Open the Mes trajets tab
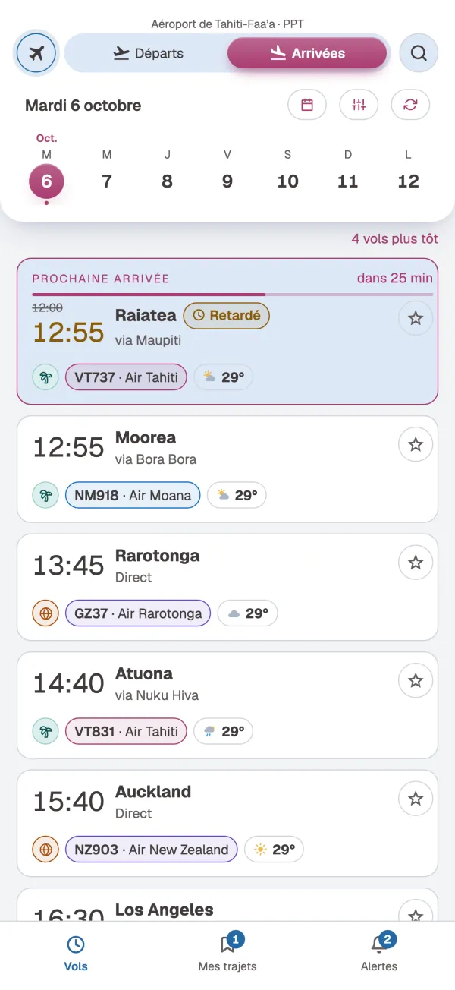This screenshot has width=455, height=990. tap(227, 952)
